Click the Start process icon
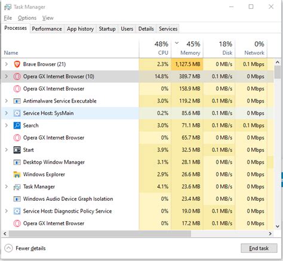Image resolution: width=283 pixels, height=261 pixels. [17, 150]
